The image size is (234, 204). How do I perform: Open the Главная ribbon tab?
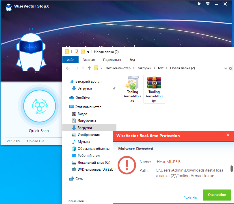click(89, 60)
